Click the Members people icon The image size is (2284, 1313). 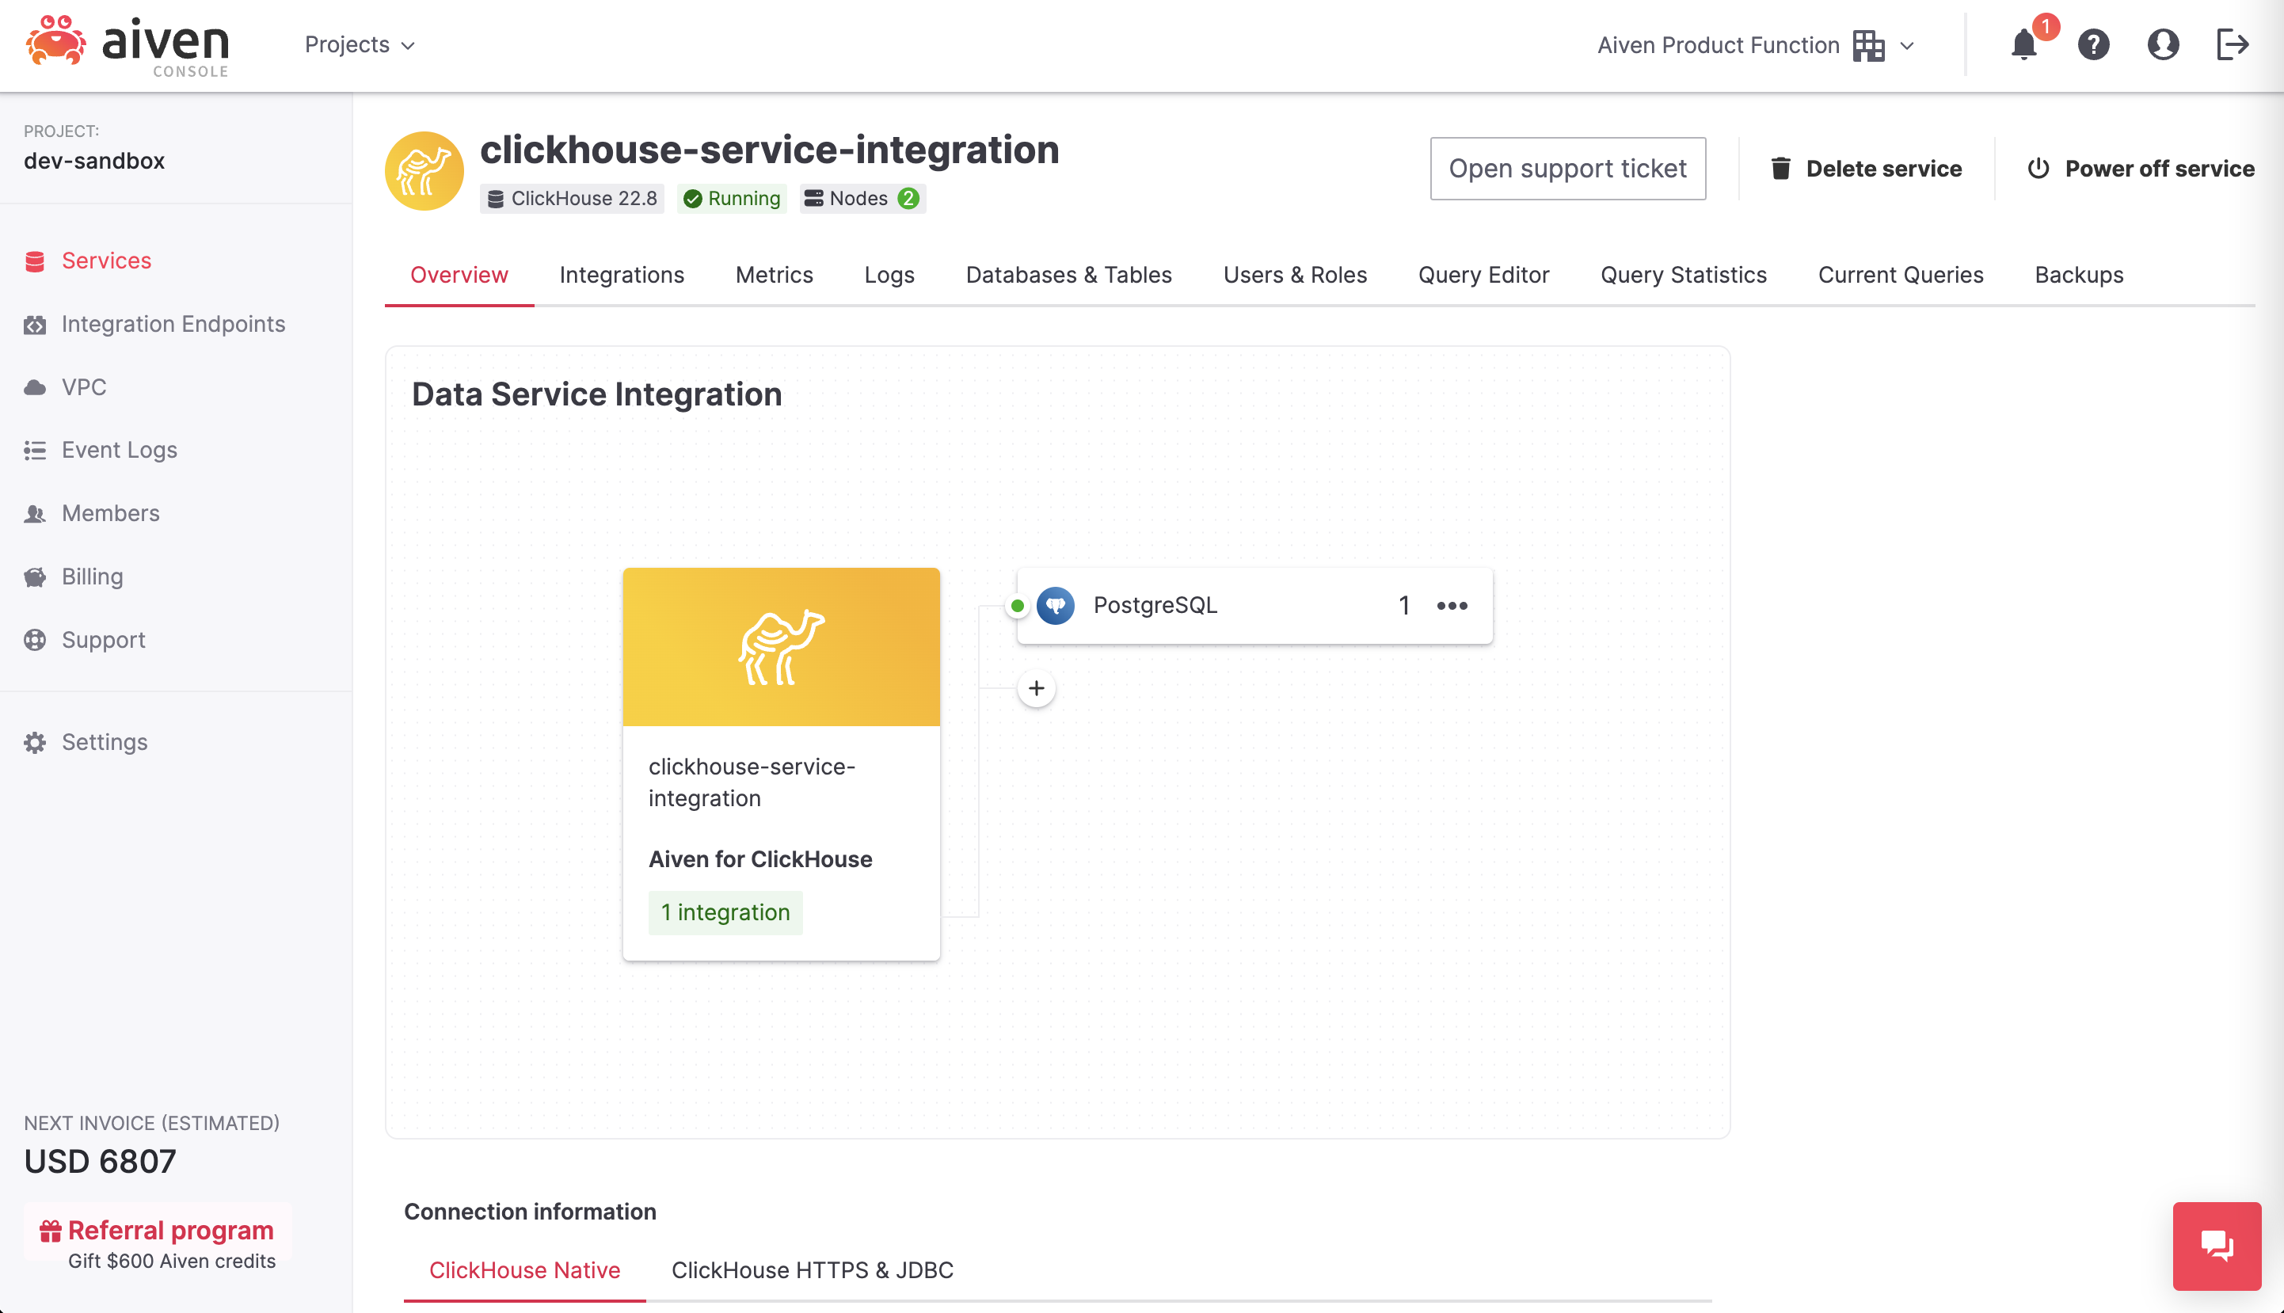pos(35,514)
